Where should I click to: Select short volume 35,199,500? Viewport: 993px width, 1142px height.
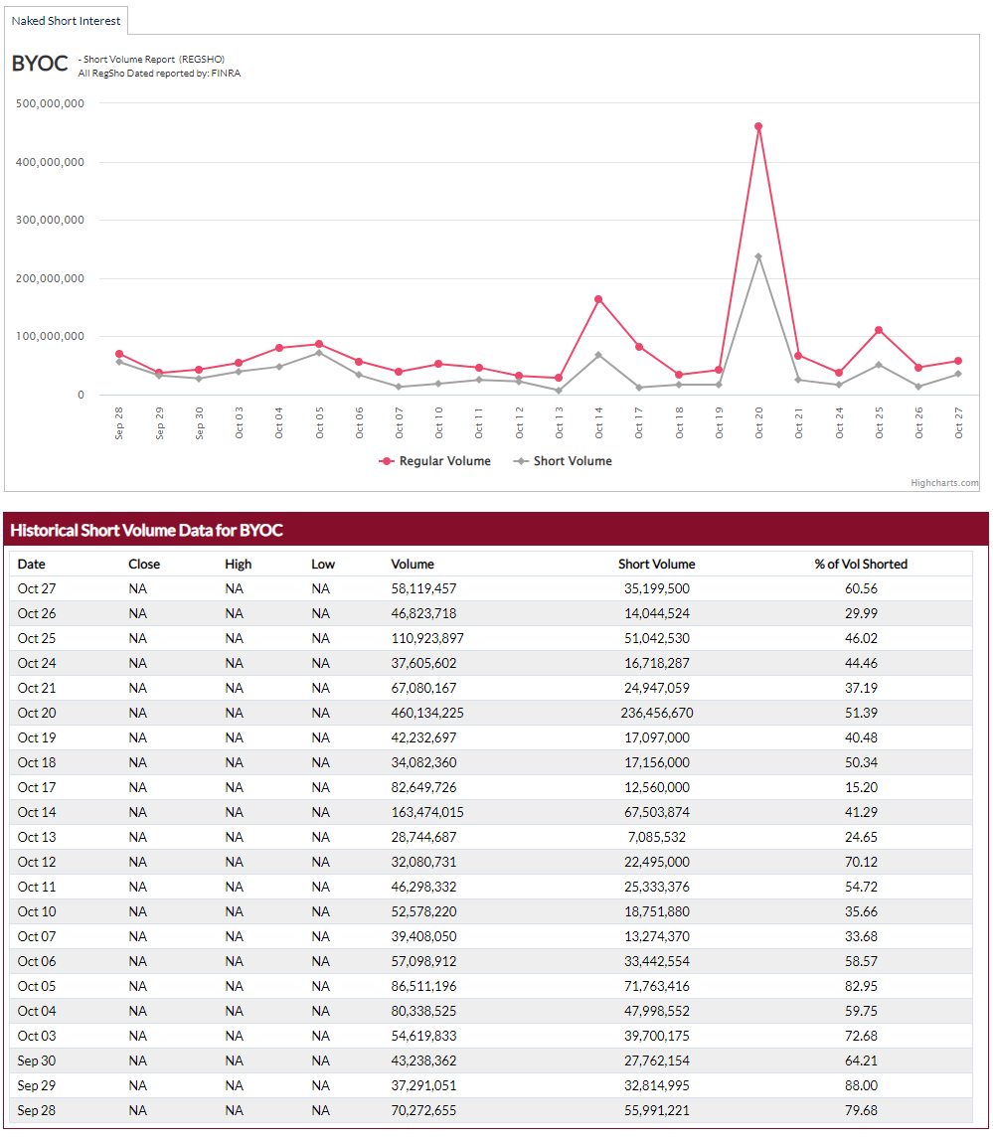656,588
